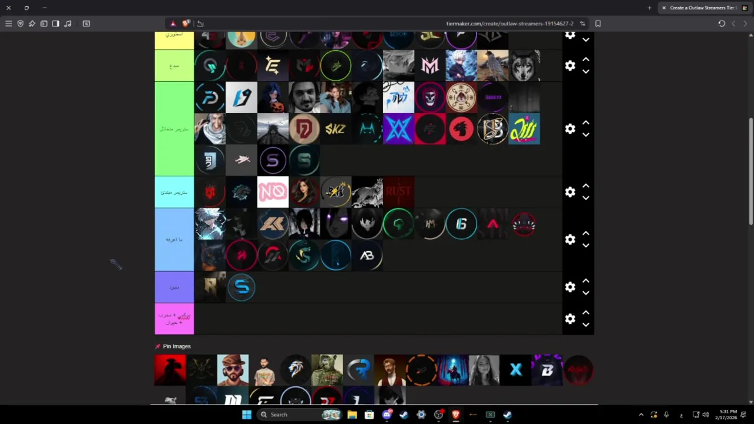Open Brave Shields lion icon in address bar
The width and height of the screenshot is (754, 424).
pyautogui.click(x=186, y=24)
